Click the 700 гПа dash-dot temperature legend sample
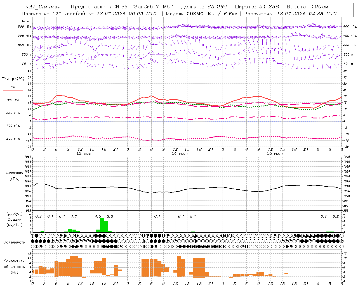Screen dimensions: 358x286 click(x=12, y=129)
